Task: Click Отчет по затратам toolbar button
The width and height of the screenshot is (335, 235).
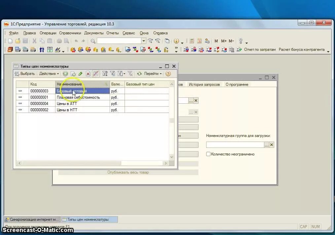Action: tap(260, 50)
